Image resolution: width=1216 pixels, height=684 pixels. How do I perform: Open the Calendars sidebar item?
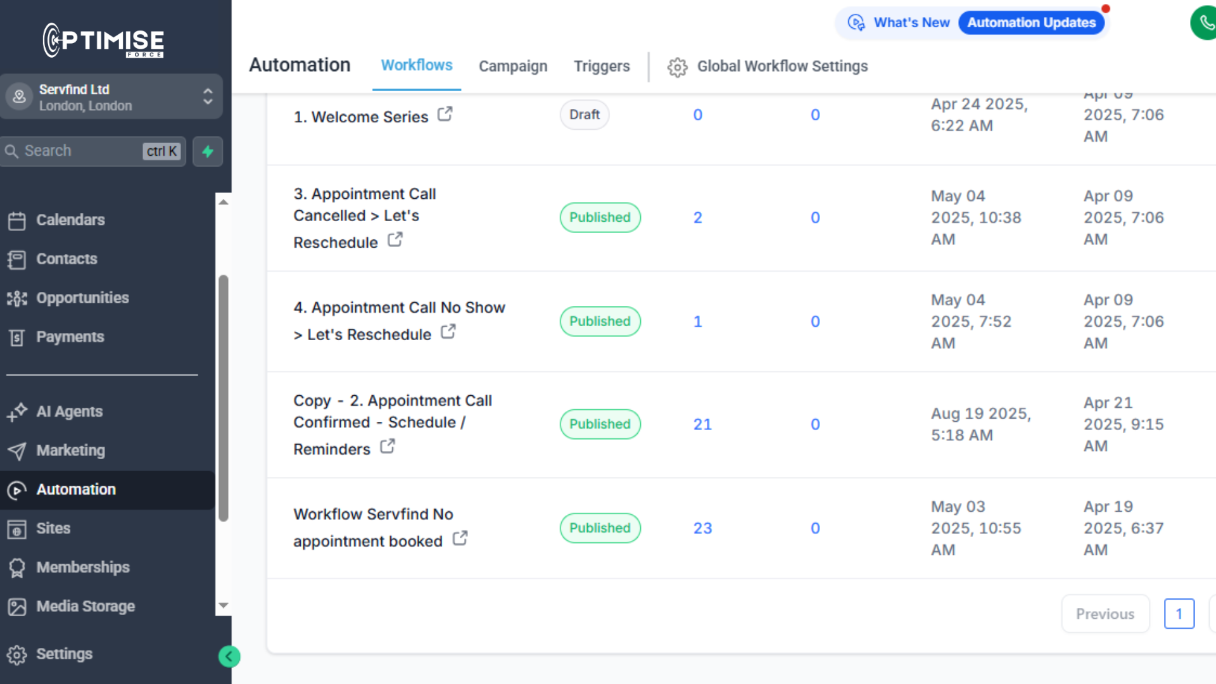click(x=70, y=220)
